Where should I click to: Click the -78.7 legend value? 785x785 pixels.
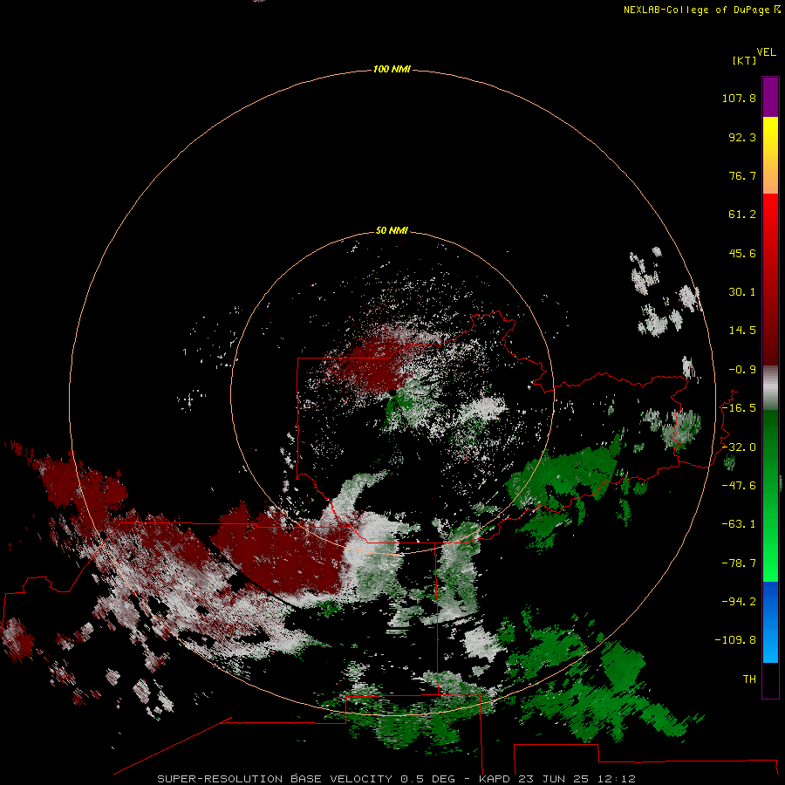(x=739, y=563)
